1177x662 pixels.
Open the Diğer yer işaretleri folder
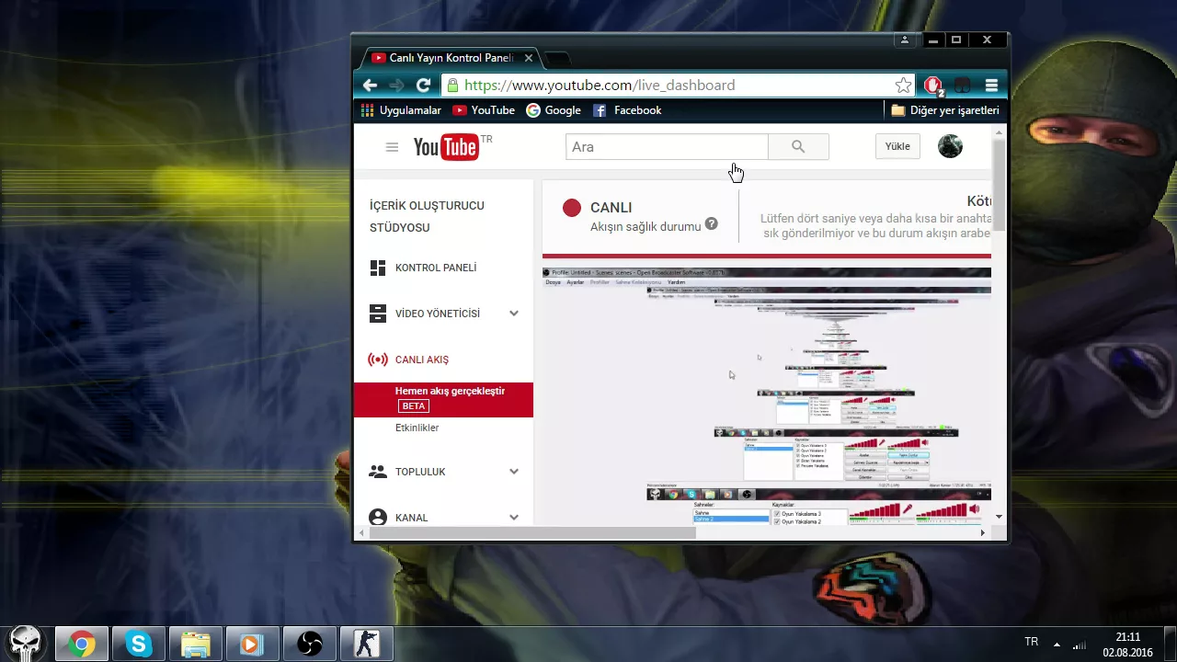tap(944, 110)
